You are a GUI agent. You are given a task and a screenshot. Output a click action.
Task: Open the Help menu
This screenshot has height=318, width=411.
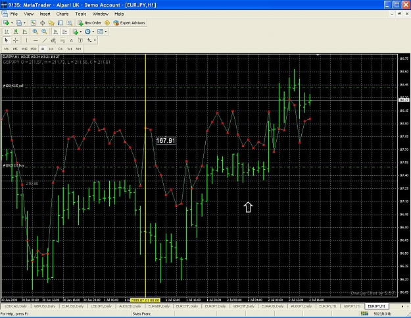(119, 14)
